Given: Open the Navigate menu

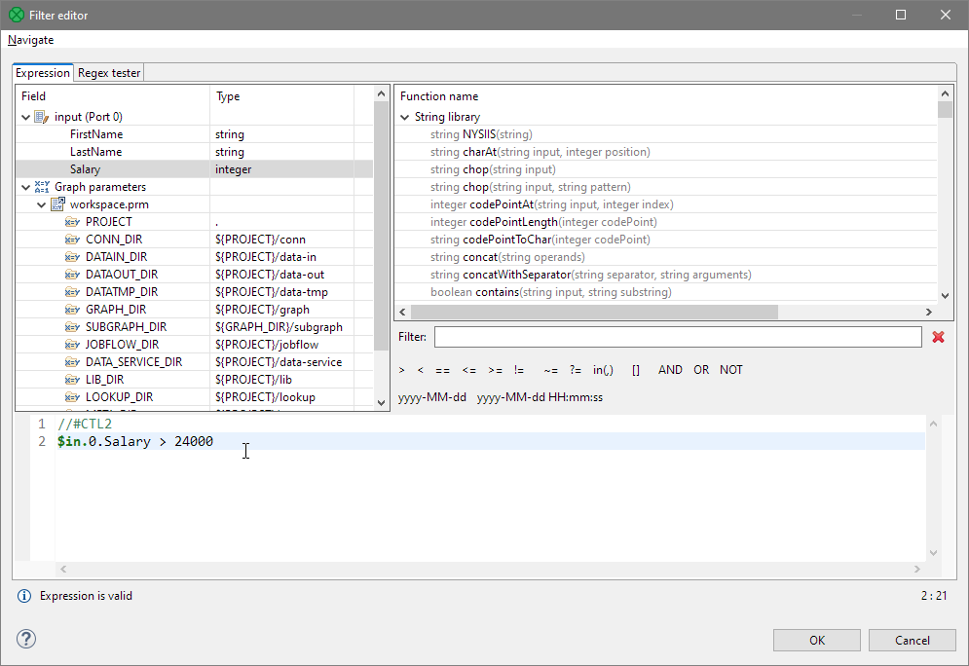Looking at the screenshot, I should pyautogui.click(x=31, y=40).
